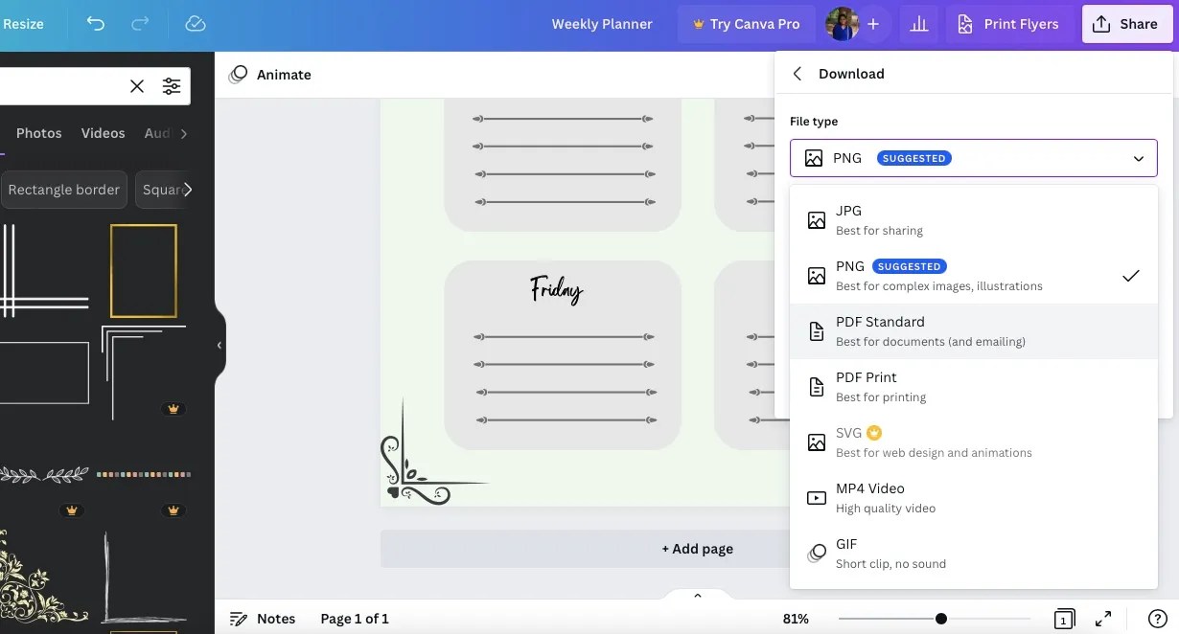Click the redo arrow icon

140,24
